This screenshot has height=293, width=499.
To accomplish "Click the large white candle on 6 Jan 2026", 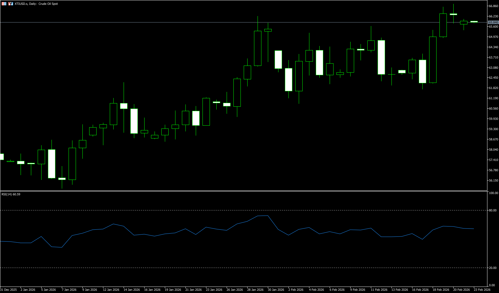I will 52,164.
